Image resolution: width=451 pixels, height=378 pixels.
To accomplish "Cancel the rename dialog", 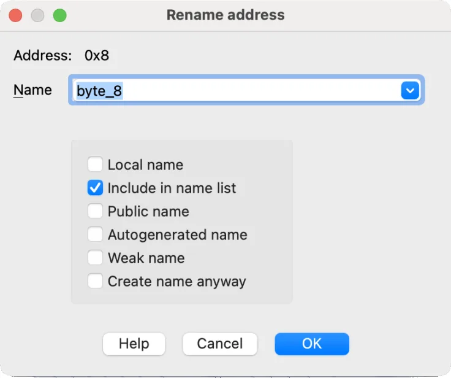I will click(220, 344).
